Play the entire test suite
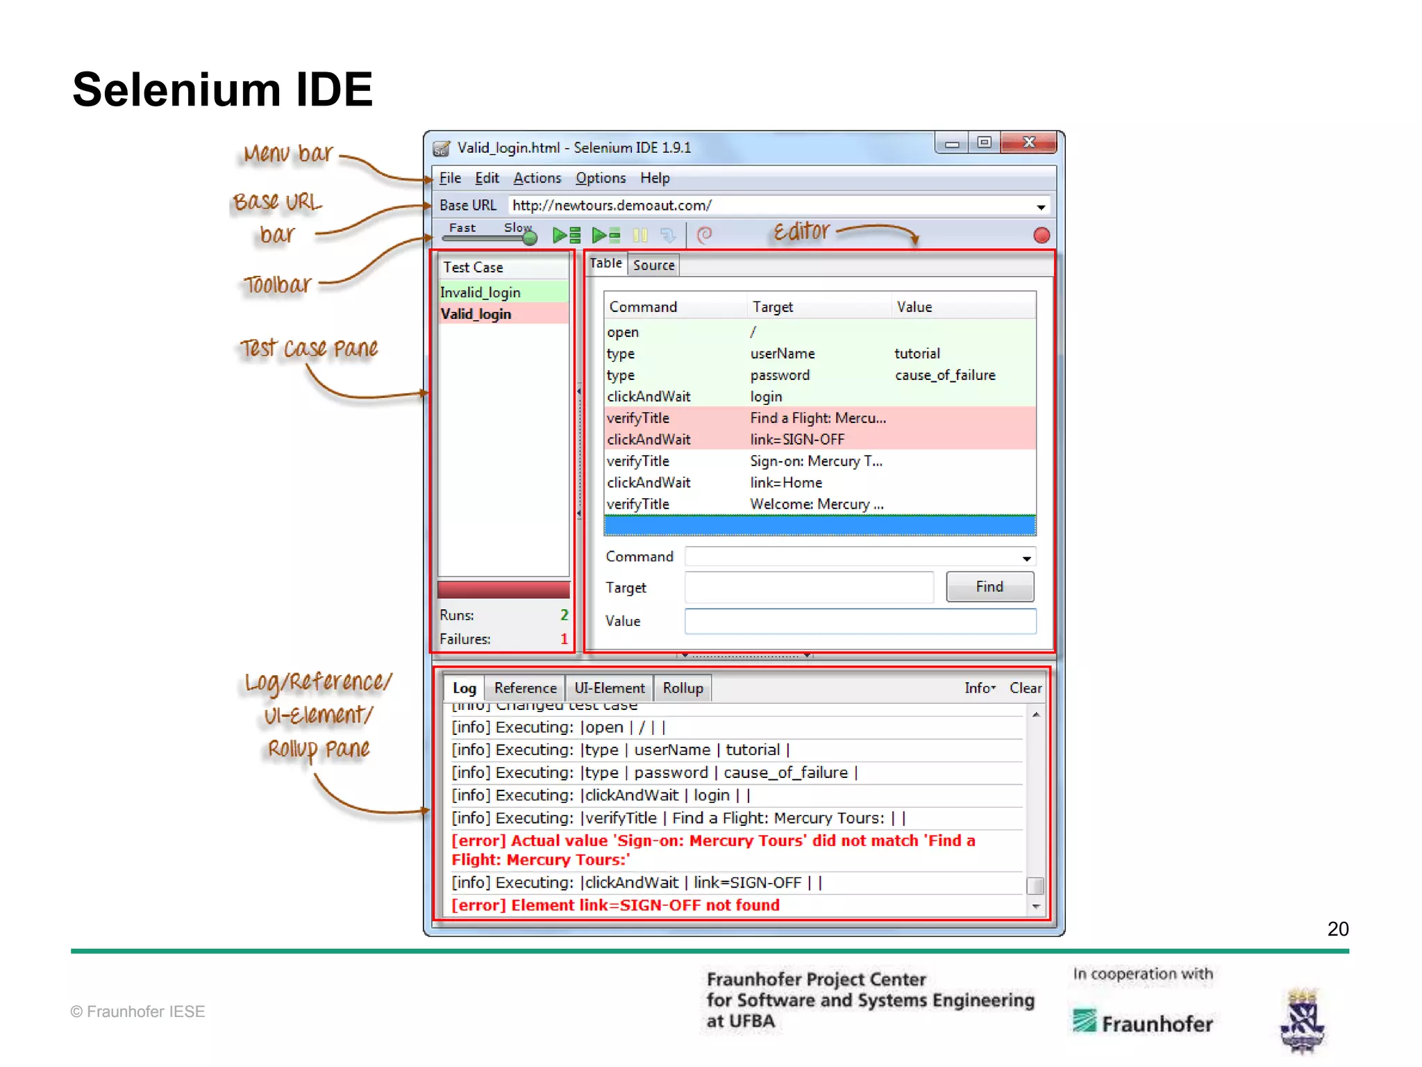Image resolution: width=1422 pixels, height=1067 pixels. pyautogui.click(x=567, y=235)
